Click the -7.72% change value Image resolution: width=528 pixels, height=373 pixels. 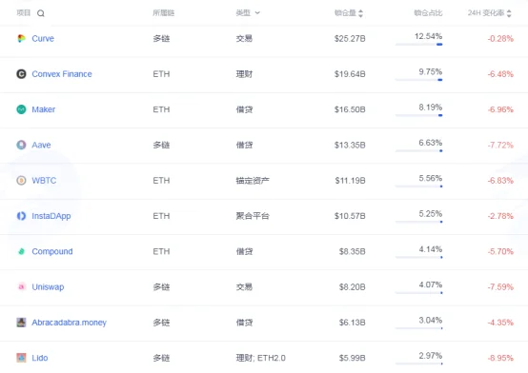click(500, 145)
